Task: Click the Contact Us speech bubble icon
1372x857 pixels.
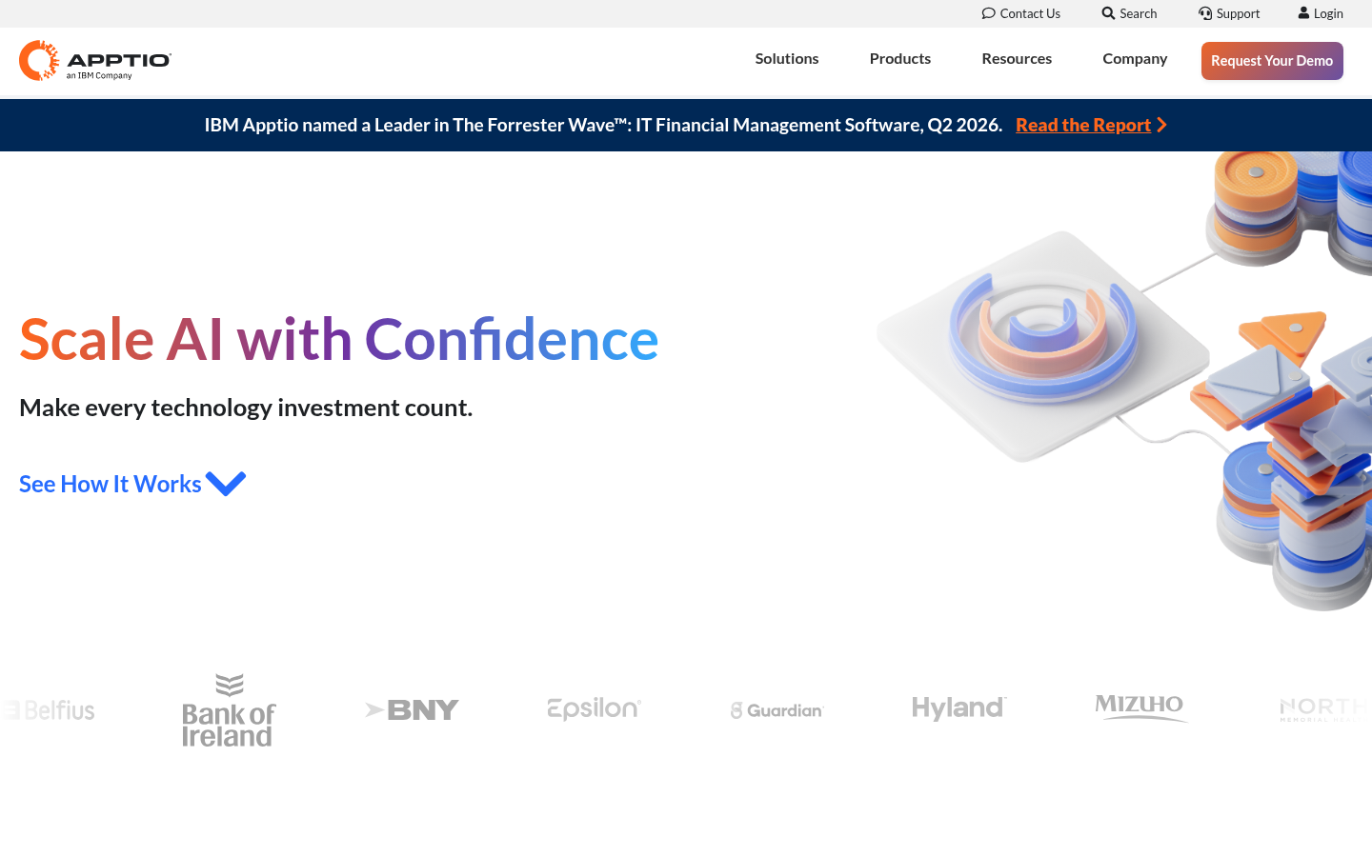Action: [x=989, y=13]
